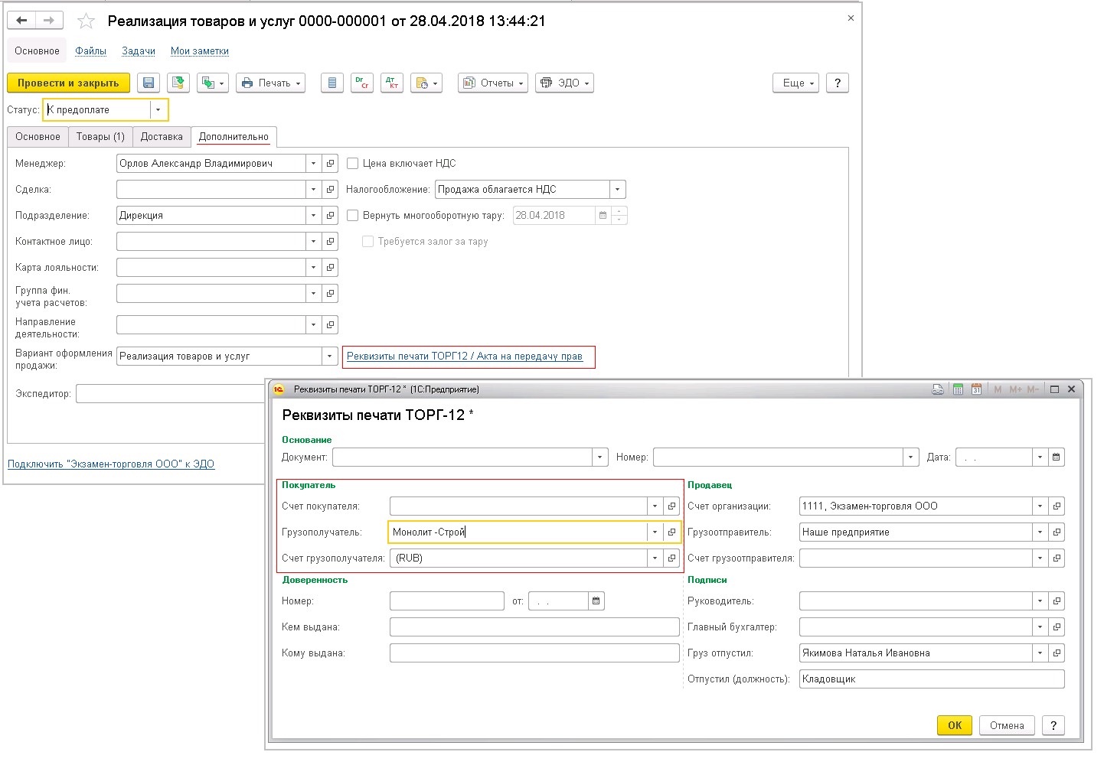Open Группа фин. учета link icon
1104x765 pixels.
point(330,293)
